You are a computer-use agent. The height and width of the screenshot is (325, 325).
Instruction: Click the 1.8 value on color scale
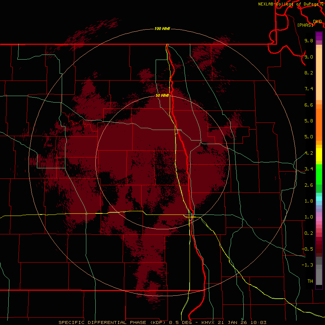point(309,201)
